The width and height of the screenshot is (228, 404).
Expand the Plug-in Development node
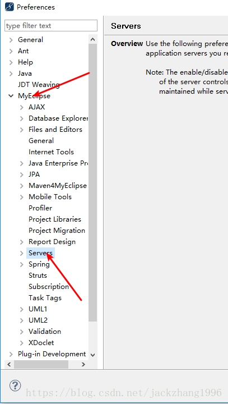point(11,354)
